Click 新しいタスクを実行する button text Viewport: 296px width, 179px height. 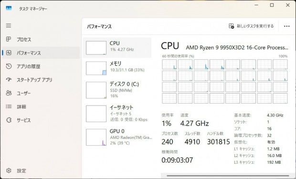(x=255, y=26)
